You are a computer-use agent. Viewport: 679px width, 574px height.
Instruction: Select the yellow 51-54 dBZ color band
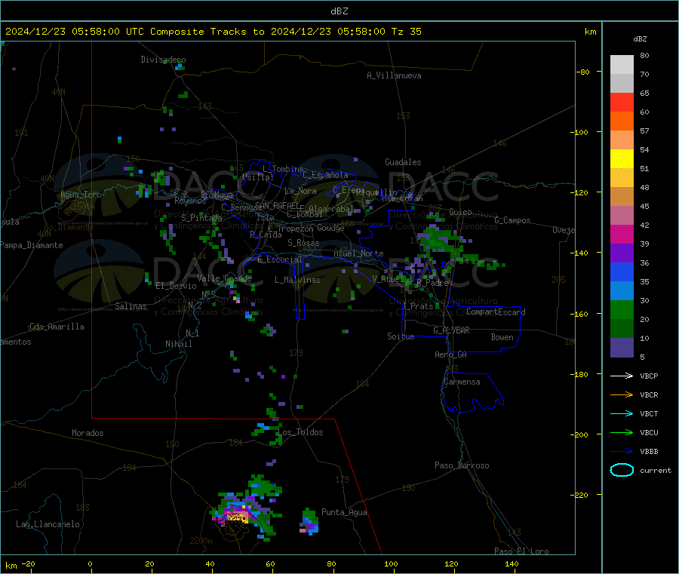(622, 159)
